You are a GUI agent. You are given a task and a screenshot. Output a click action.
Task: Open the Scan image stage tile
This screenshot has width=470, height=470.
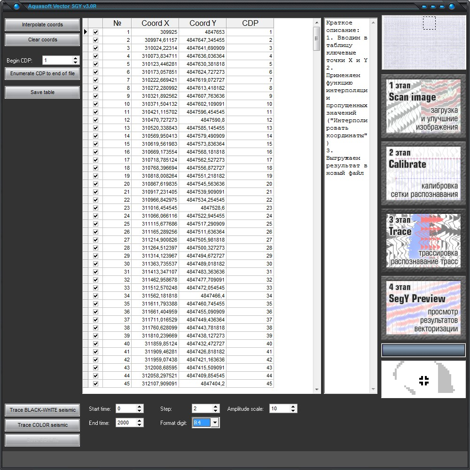(x=423, y=106)
